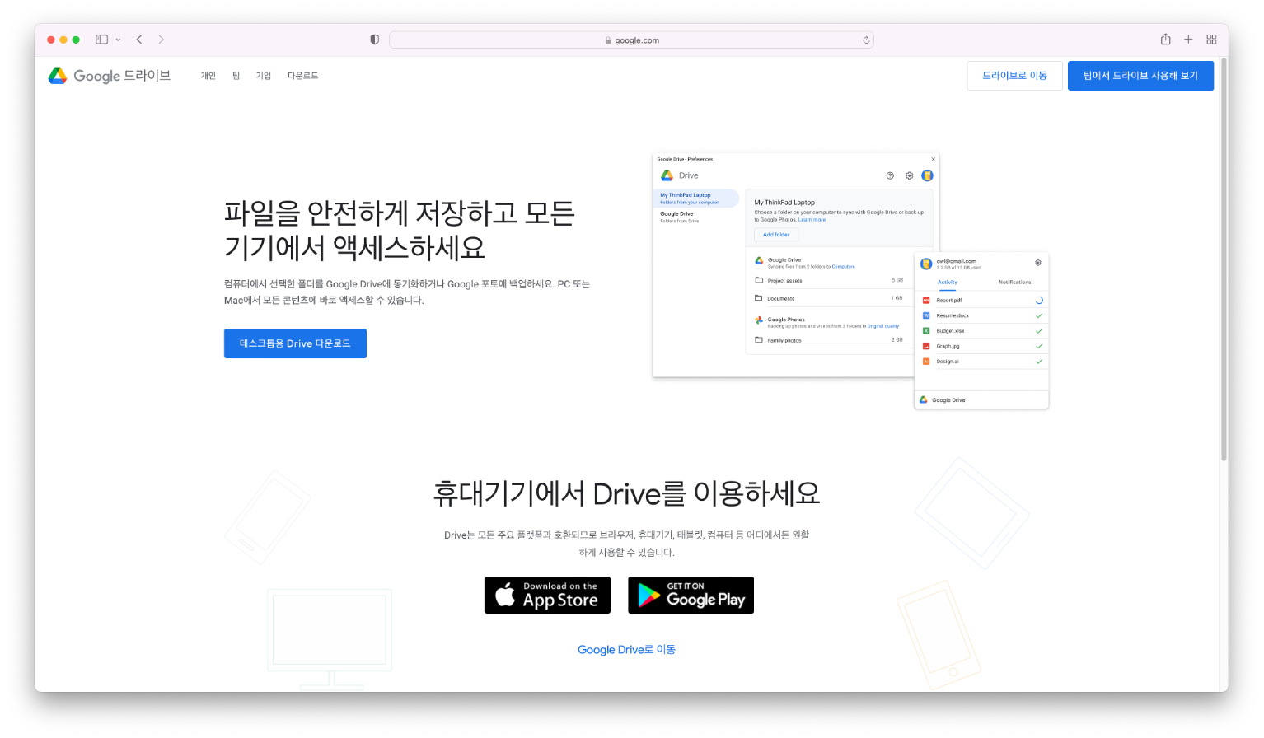This screenshot has height=738, width=1264.
Task: Open the privacy report shield icon
Action: pos(375,40)
